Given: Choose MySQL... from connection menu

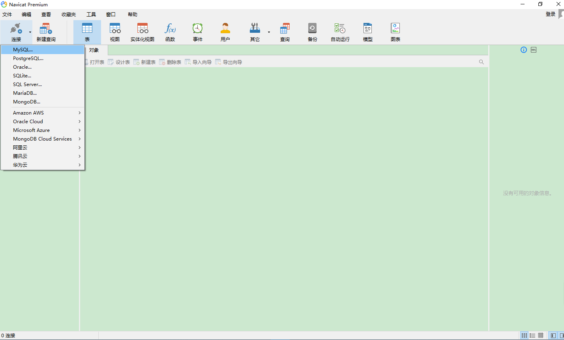Looking at the screenshot, I should [x=43, y=50].
